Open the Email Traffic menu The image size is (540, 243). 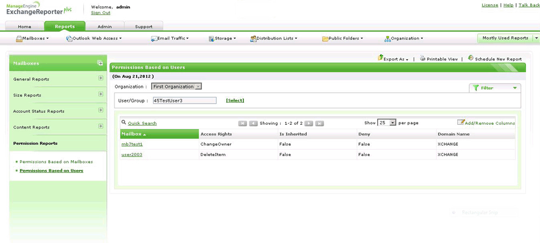tap(173, 38)
